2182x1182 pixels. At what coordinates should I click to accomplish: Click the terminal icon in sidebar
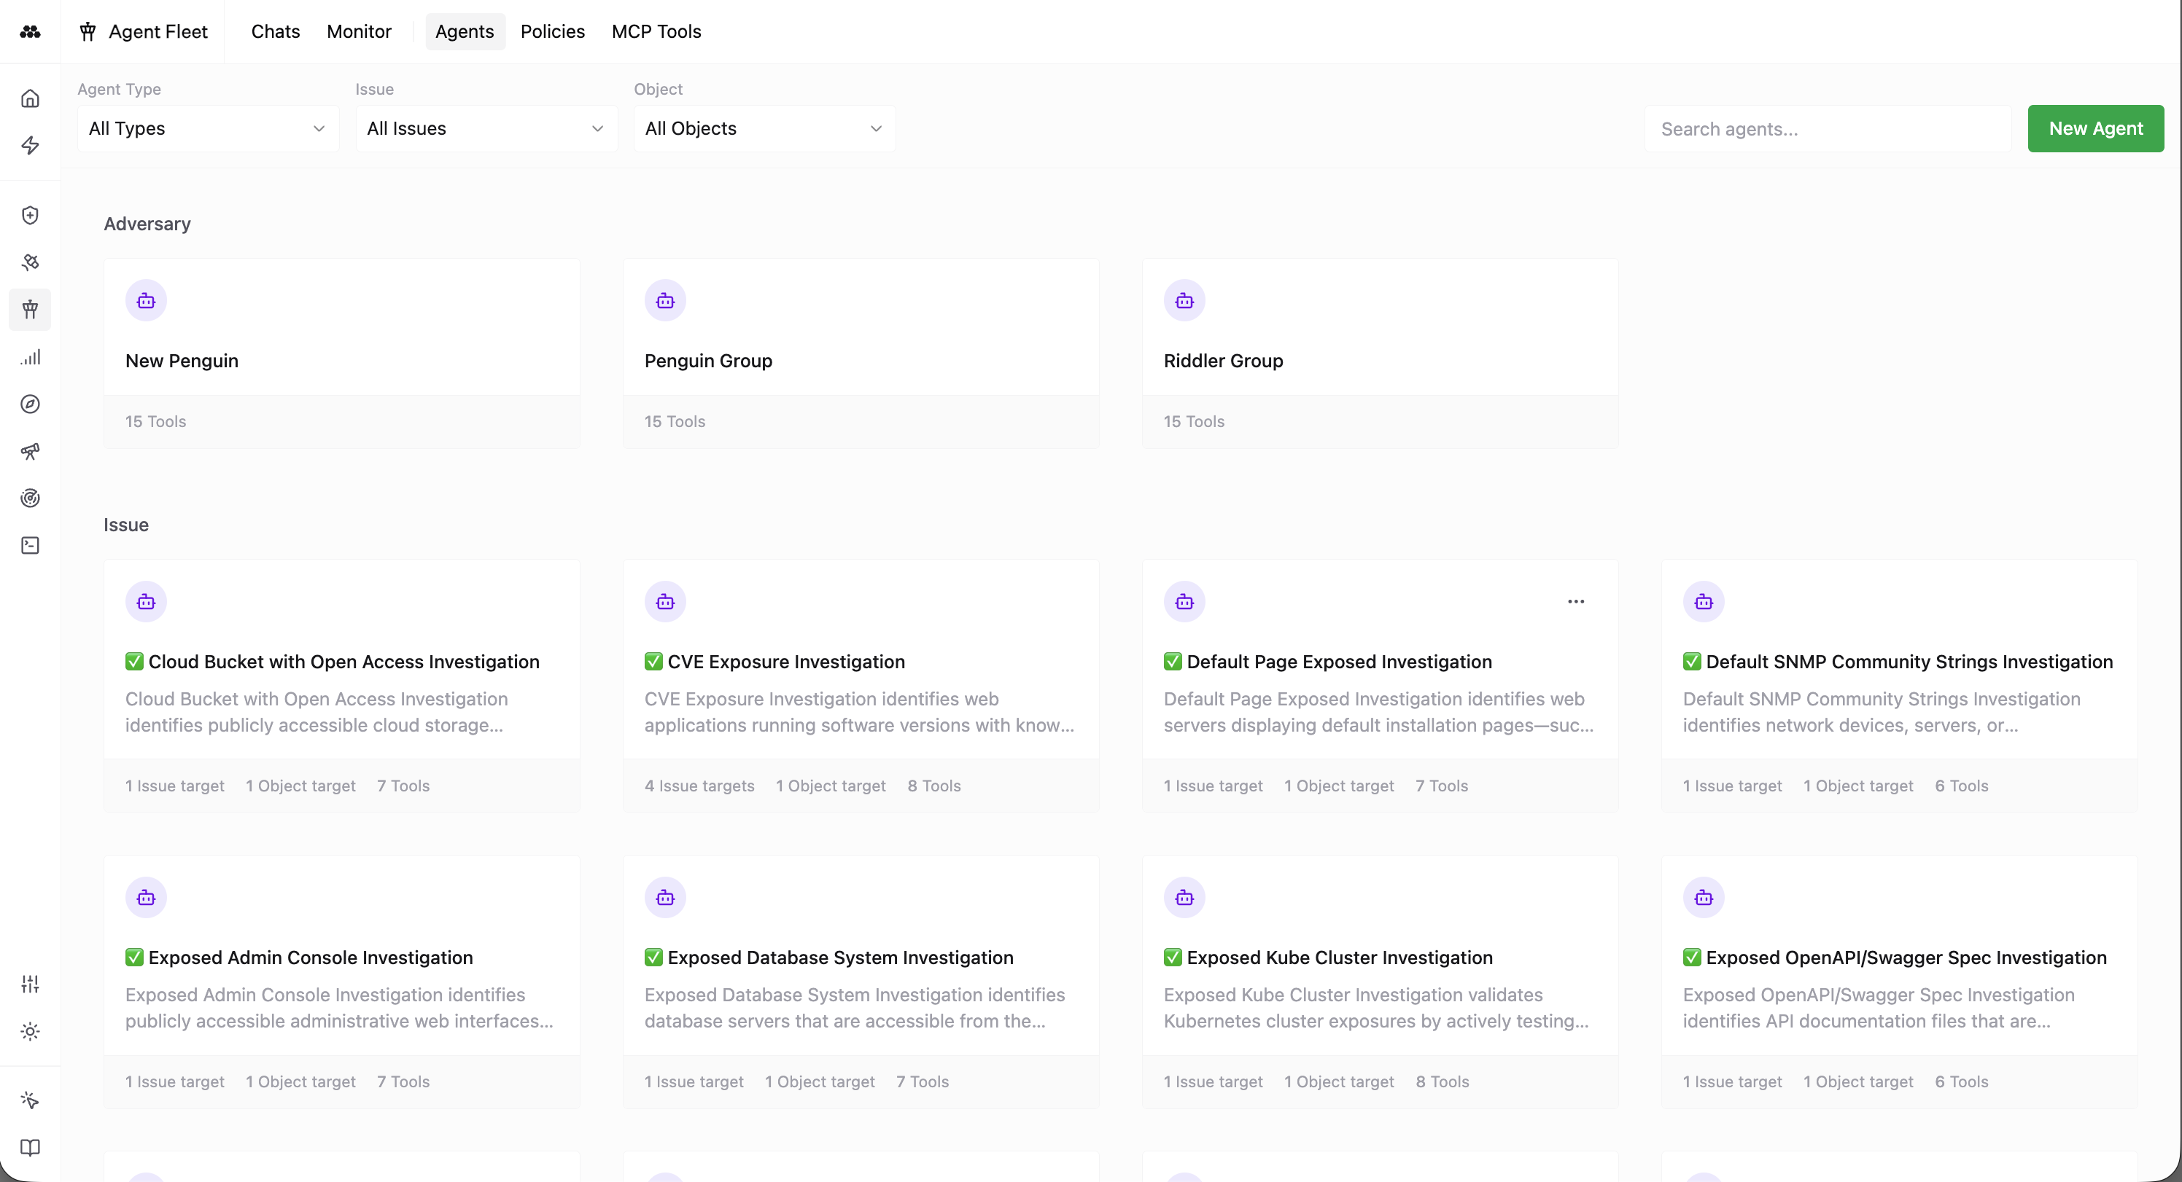pos(31,545)
